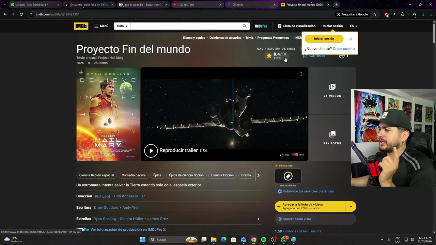Go to 'Elenco y equipo' section

pyautogui.click(x=194, y=38)
